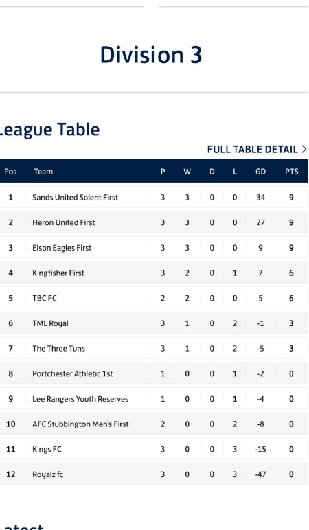Click on Royalz fc at the bottom
The height and width of the screenshot is (530, 309).
point(47,474)
